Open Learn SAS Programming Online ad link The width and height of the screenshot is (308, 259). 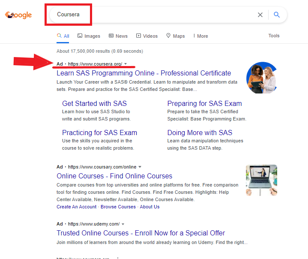click(144, 73)
